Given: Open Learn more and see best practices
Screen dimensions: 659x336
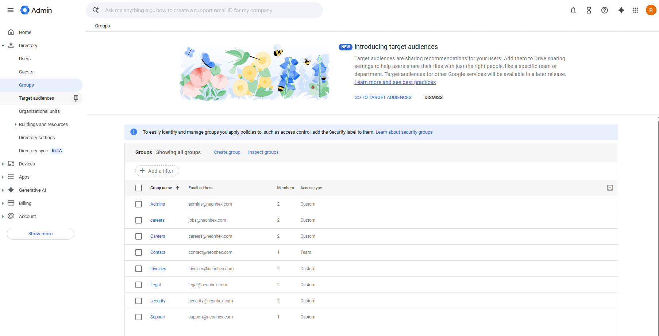Looking at the screenshot, I should click(395, 82).
